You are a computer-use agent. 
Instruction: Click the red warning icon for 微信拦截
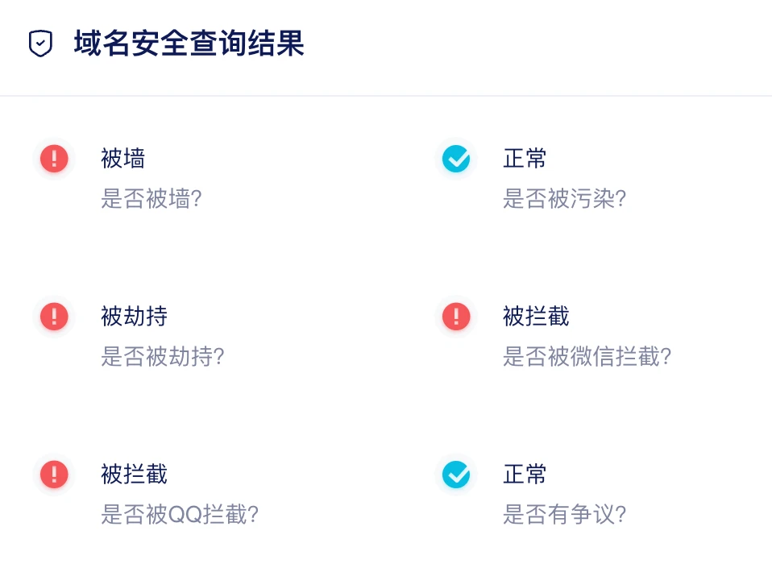(456, 316)
